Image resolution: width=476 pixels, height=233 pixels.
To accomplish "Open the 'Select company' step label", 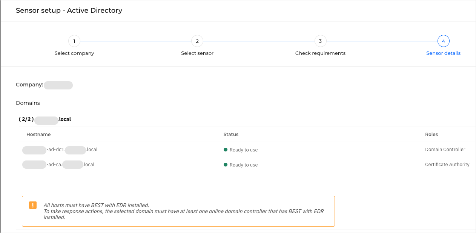I will click(x=74, y=53).
